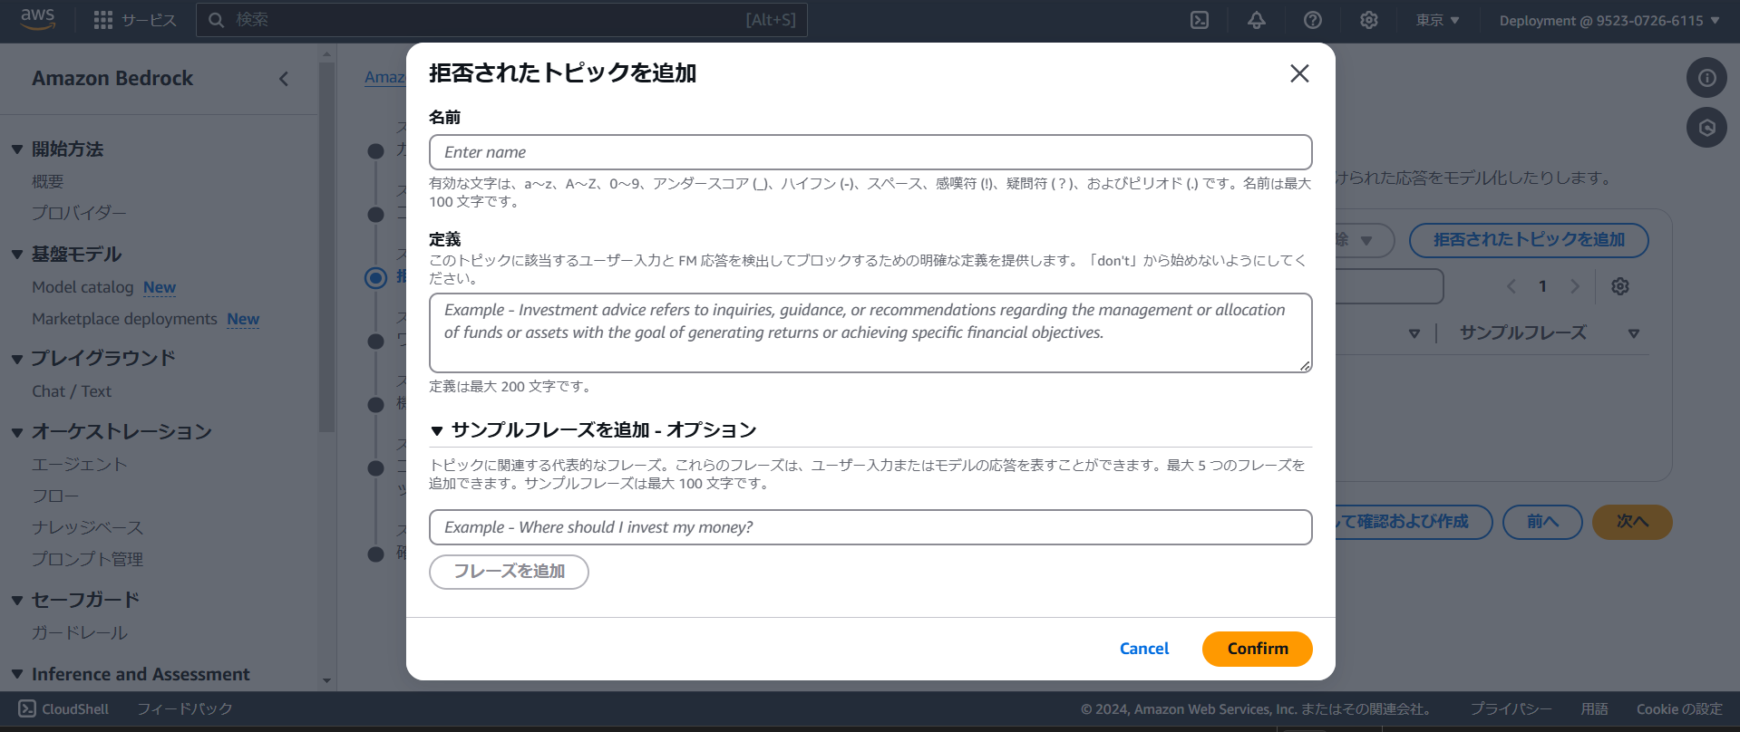The width and height of the screenshot is (1740, 732).
Task: Collapse サンプルフレーズを追加 optional section
Action: pos(437,430)
